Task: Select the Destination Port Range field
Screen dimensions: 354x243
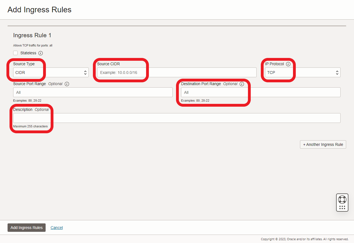Action: pyautogui.click(x=261, y=92)
